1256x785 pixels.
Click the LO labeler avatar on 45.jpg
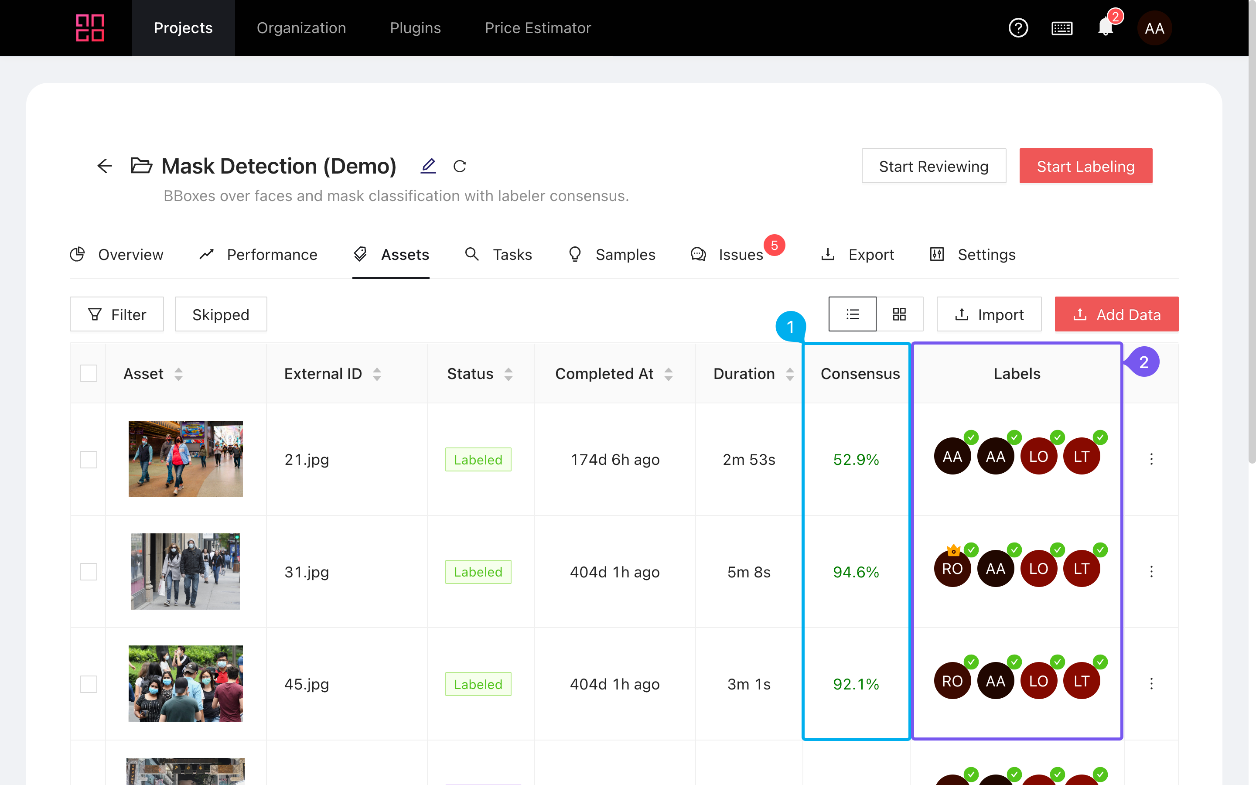coord(1038,681)
